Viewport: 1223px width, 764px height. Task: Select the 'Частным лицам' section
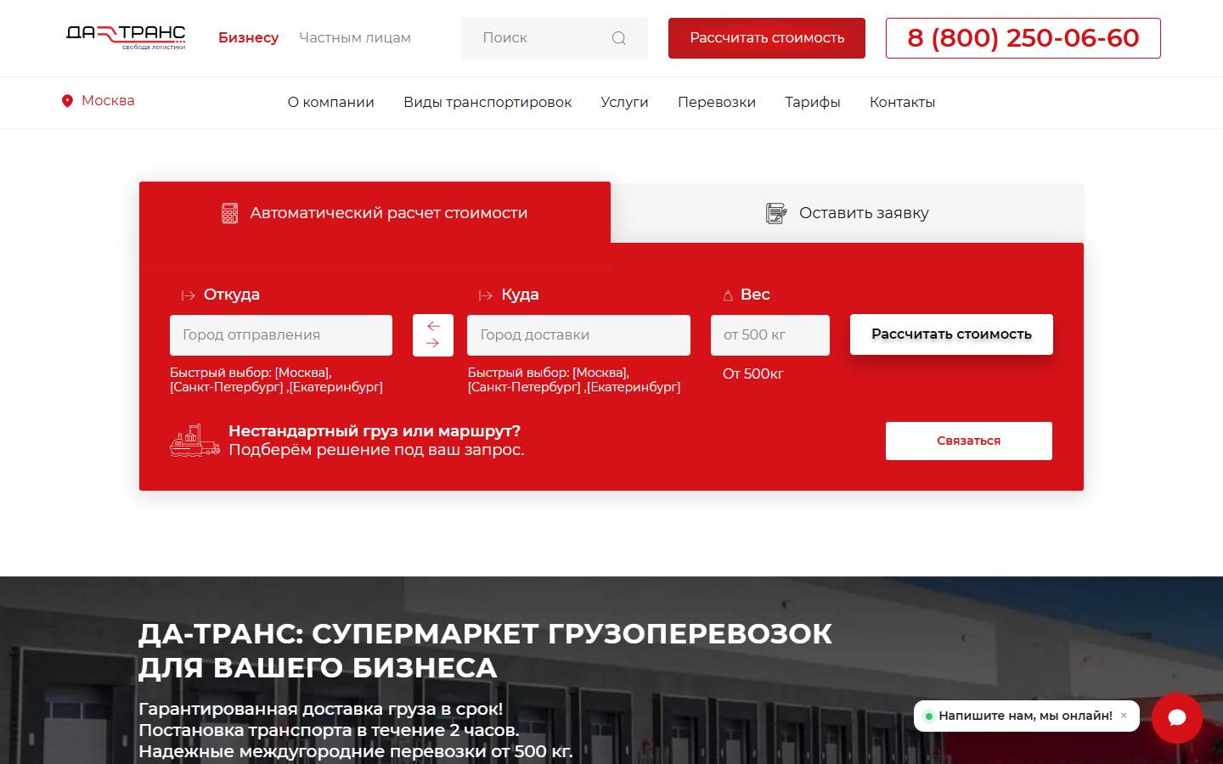(355, 37)
